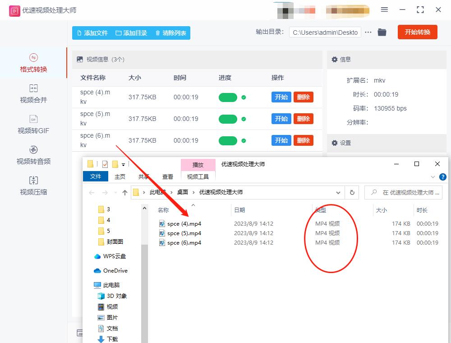This screenshot has height=343, width=451.
Task: Click 桌面 in the address breadcrumb
Action: (183, 192)
